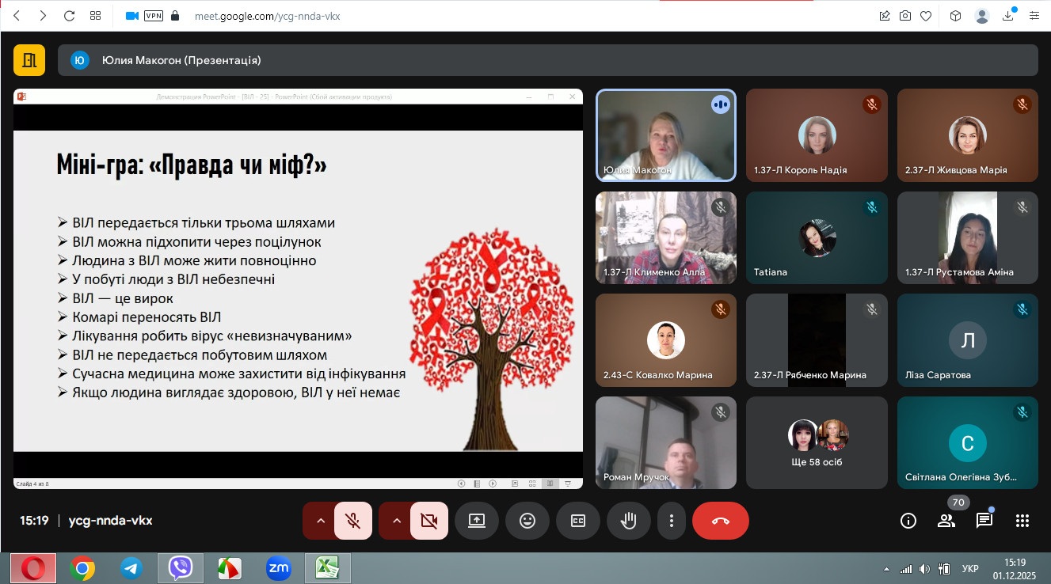Open meeting details info icon
Image resolution: width=1051 pixels, height=584 pixels.
(908, 521)
